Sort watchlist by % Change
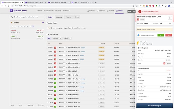The image size is (174, 109). click(31, 105)
